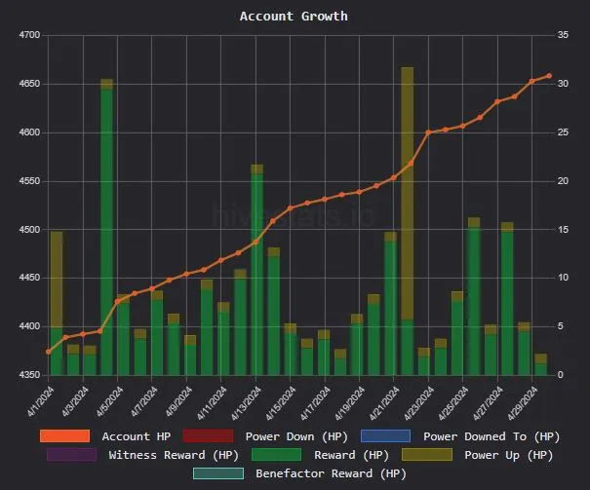
Task: Toggle the Benefactor Reward (HP) teal swatch
Action: [218, 473]
